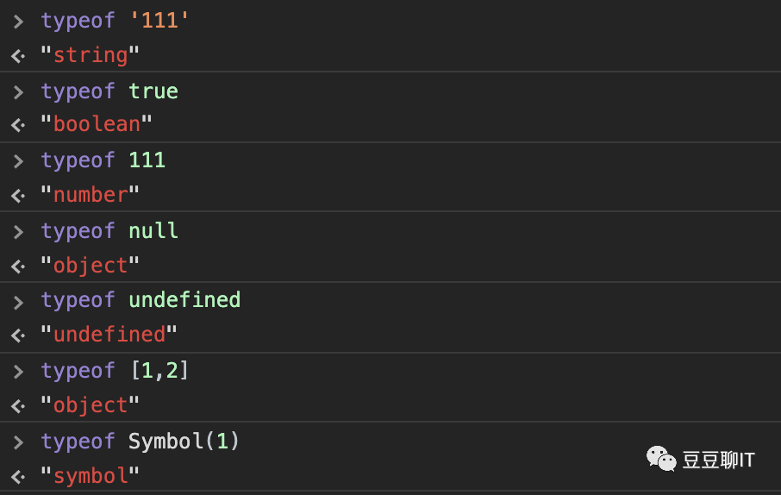Click the output arrow beside "undefined" result
781x495 pixels.
18,335
